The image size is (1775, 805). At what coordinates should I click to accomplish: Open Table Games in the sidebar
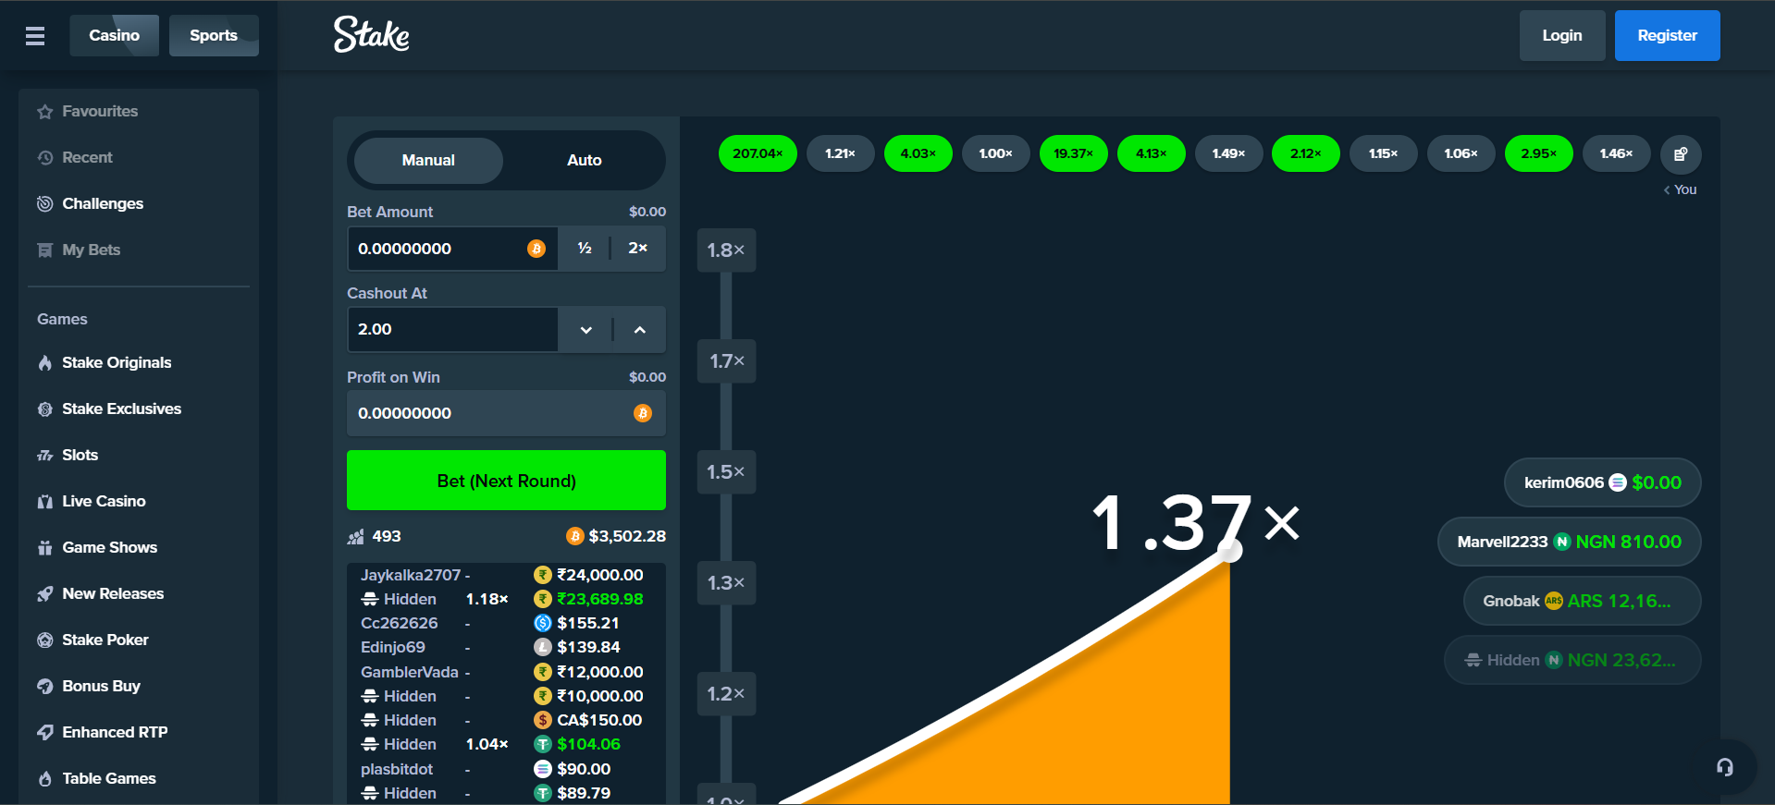pos(139,778)
